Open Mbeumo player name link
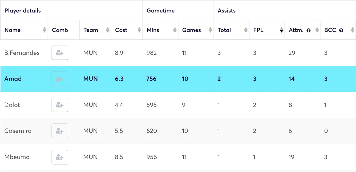The image size is (356, 172). tap(16, 157)
